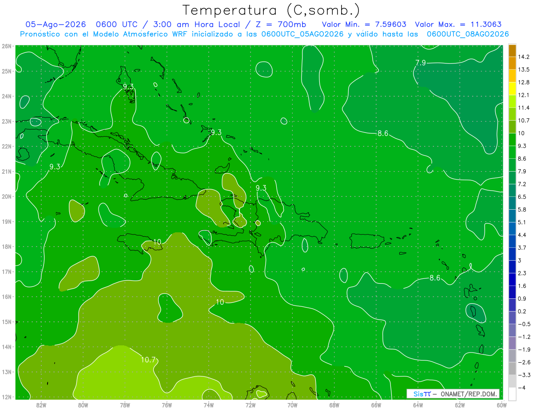Click the "-2.6" legend value
Screen dimensions: 533x411
pos(523,362)
